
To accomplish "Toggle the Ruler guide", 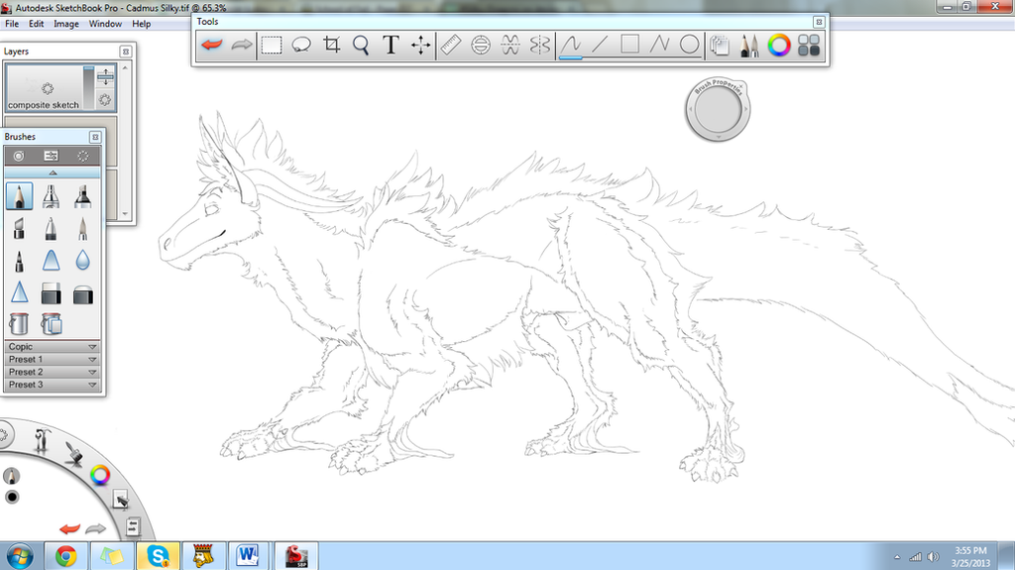I will [451, 46].
